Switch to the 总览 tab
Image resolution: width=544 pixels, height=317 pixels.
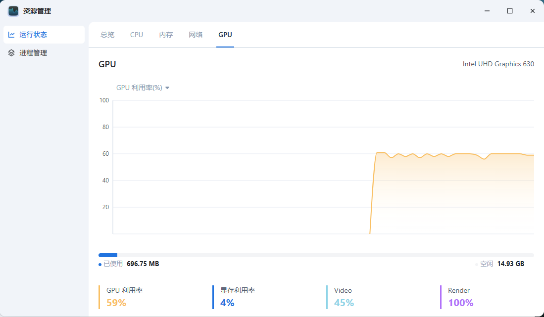107,35
